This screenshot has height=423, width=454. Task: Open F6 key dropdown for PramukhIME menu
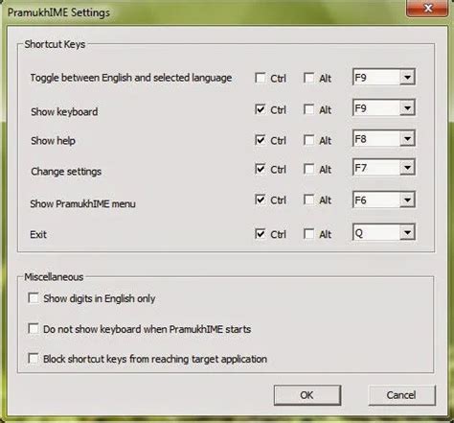407,200
